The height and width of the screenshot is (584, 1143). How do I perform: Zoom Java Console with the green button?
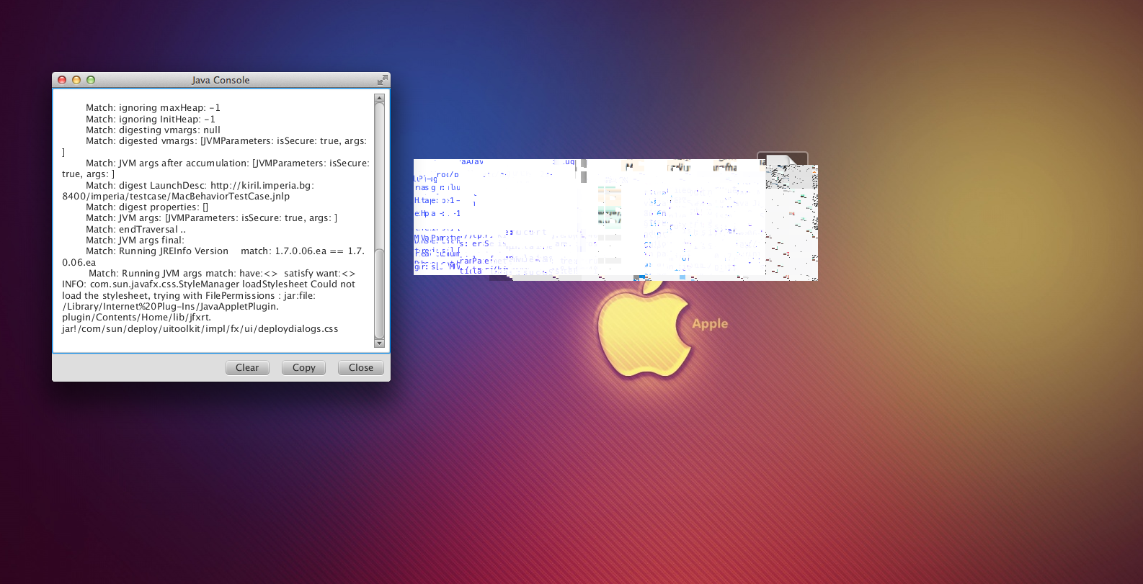click(91, 80)
